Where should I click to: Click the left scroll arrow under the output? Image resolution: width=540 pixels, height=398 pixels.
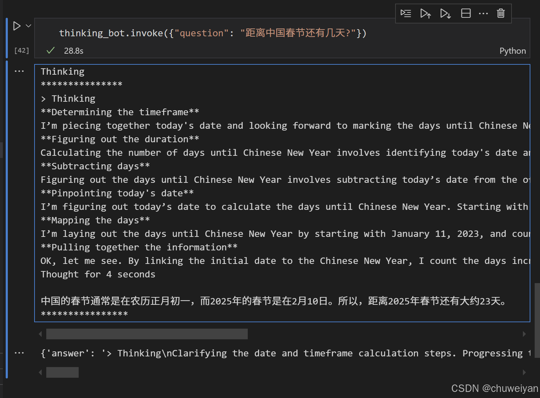tap(40, 334)
